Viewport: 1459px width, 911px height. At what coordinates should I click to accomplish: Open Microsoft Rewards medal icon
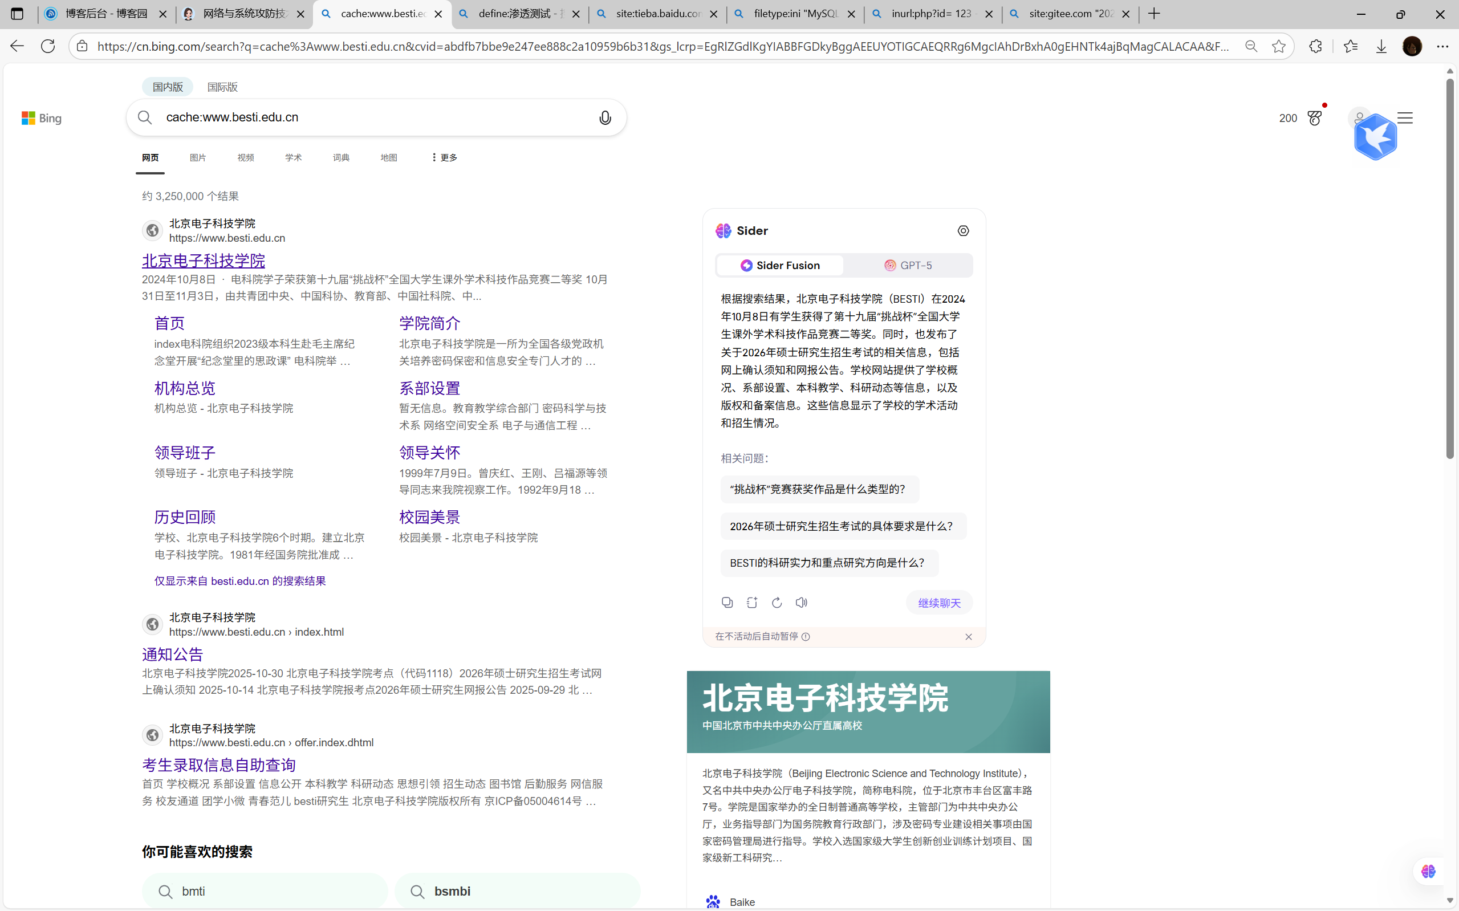(x=1315, y=118)
